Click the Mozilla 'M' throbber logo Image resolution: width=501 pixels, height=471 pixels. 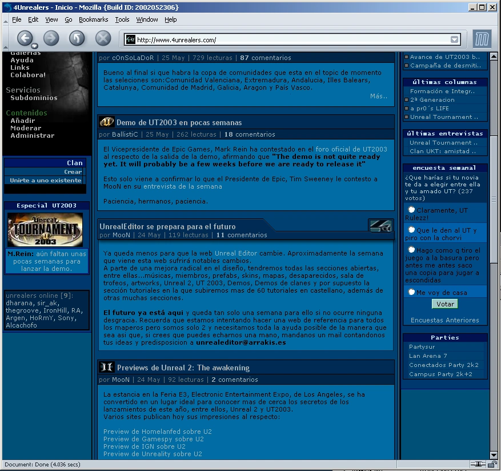click(483, 38)
